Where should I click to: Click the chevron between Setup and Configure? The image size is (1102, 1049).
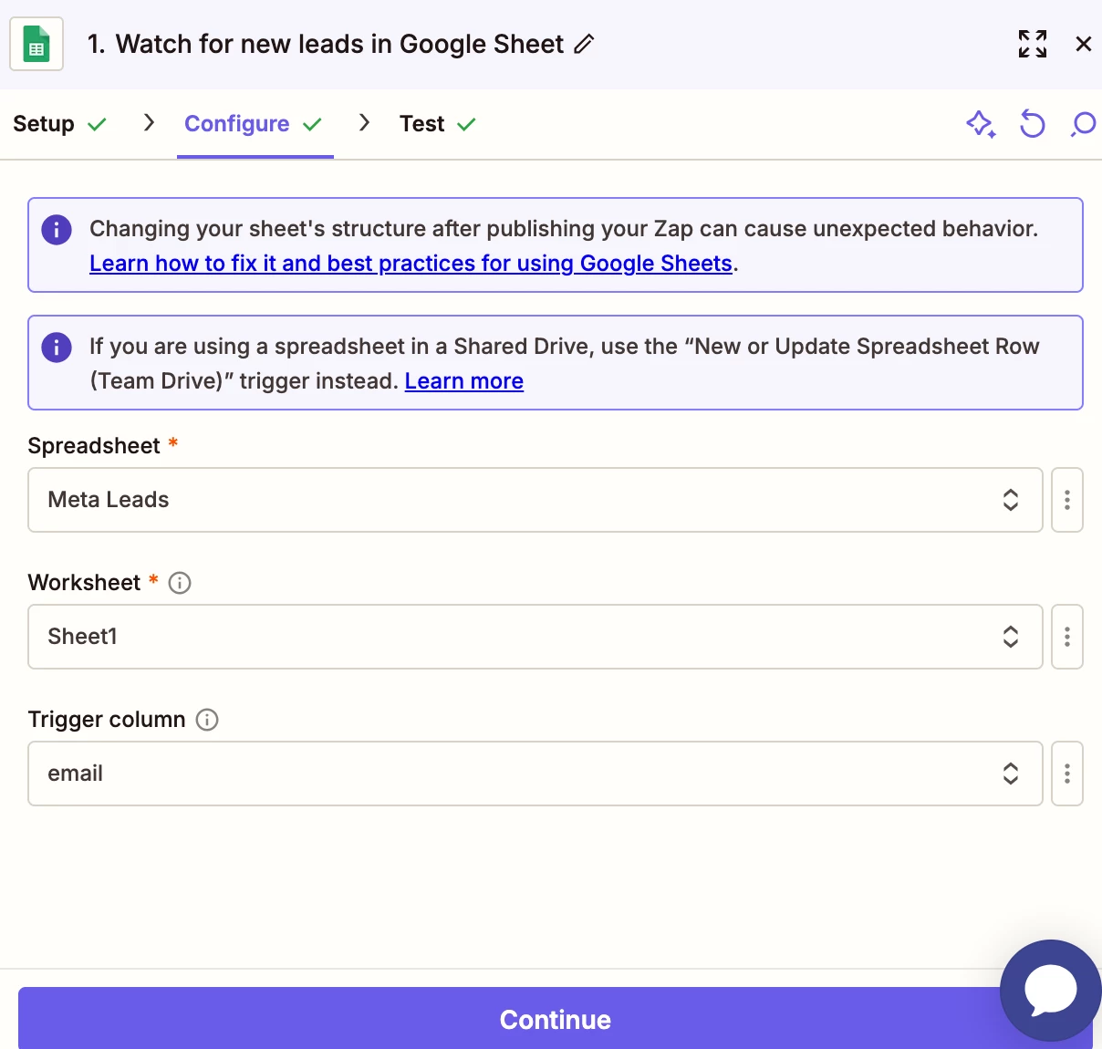pos(150,122)
